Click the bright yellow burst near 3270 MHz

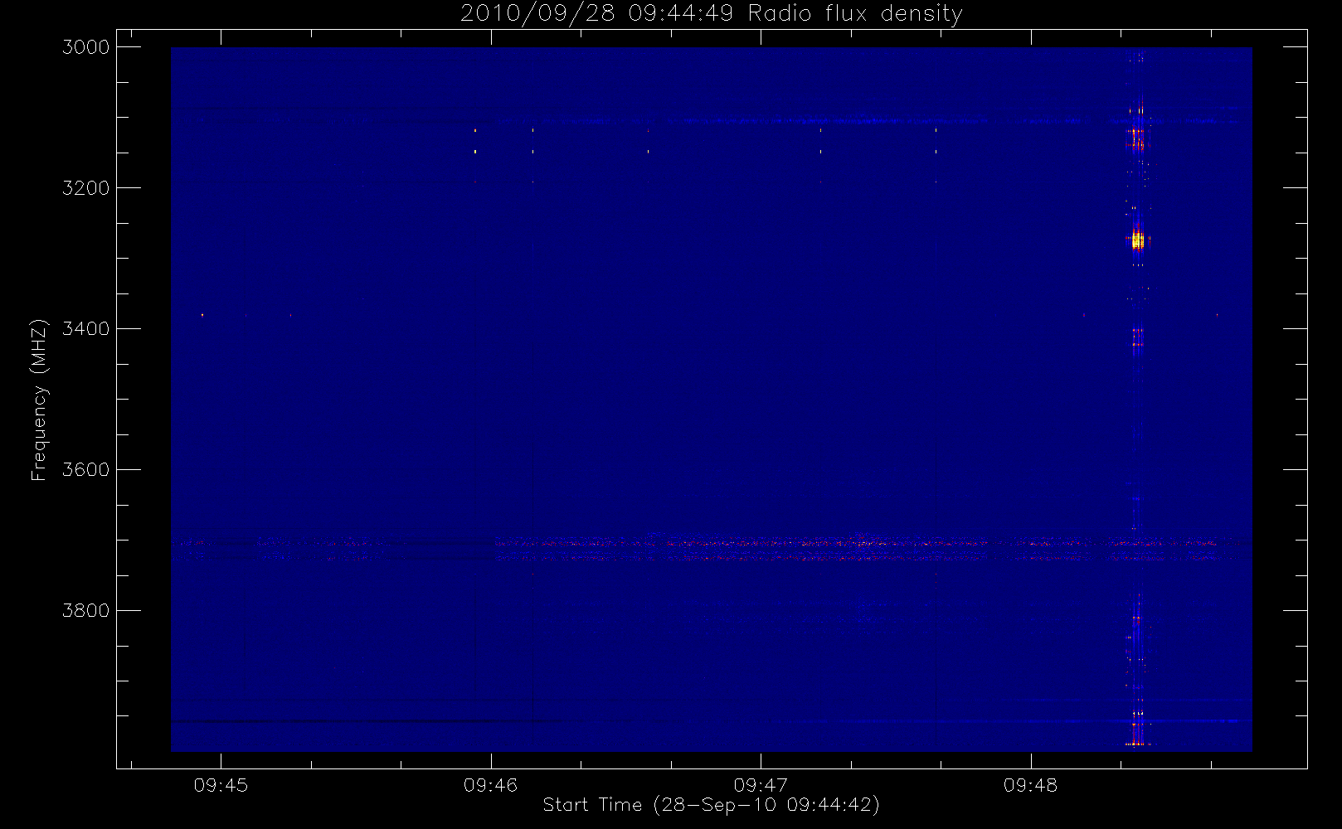(x=1138, y=241)
